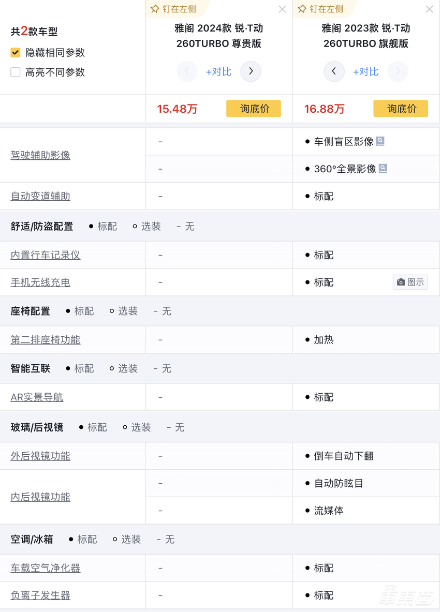Screen dimensions: 440x612
Task: Click the 内置行车记录仪 link
Action: (45, 255)
